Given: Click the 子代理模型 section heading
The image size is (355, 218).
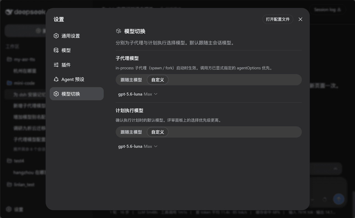Looking at the screenshot, I should [x=127, y=58].
